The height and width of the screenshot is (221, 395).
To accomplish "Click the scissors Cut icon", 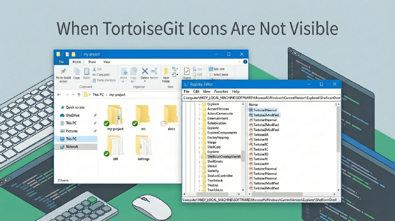I will point(94,69).
